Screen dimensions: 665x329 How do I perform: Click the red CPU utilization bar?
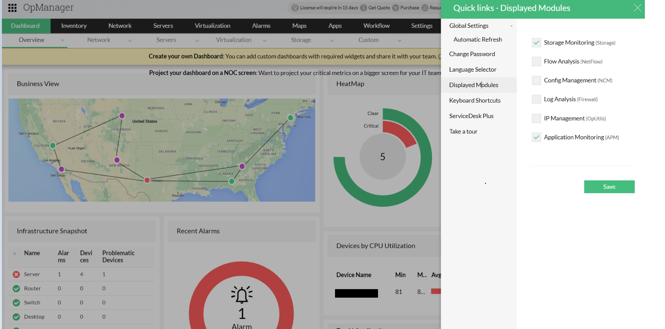coord(436,291)
